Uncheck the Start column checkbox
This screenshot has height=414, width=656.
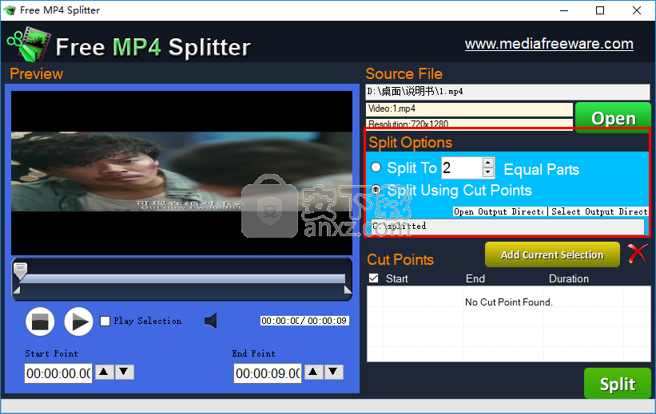coord(374,278)
